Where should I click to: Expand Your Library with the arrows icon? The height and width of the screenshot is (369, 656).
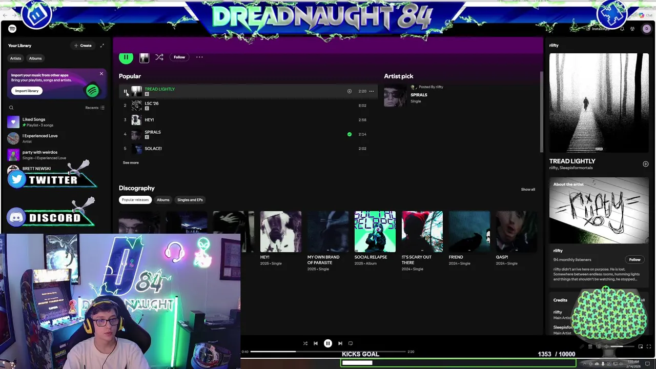pyautogui.click(x=102, y=46)
